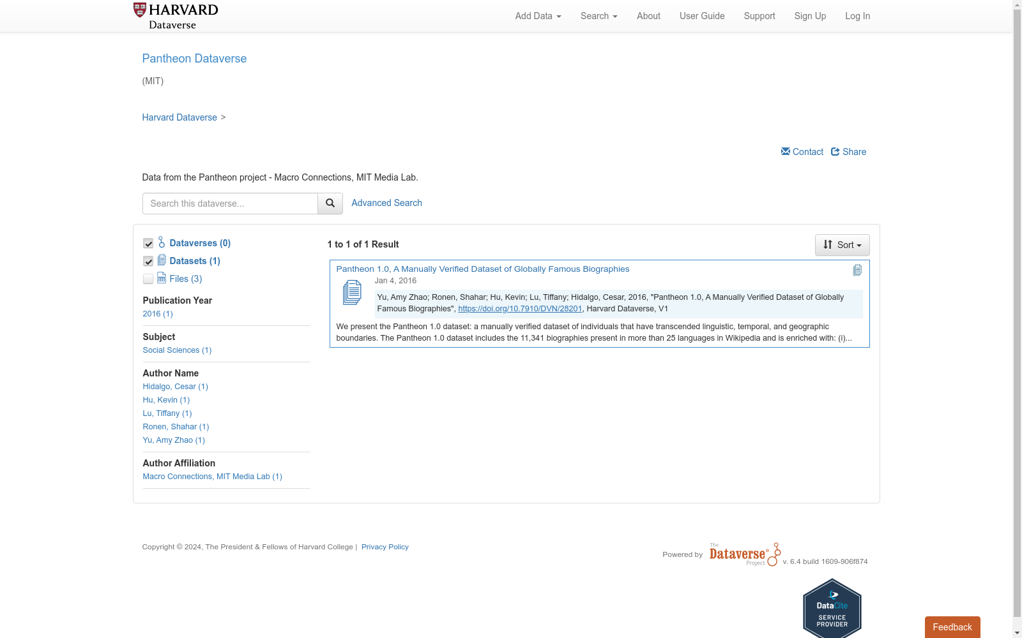Click the Share arrow icon

pos(835,151)
